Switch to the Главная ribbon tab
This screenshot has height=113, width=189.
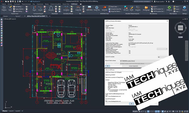point(4,4)
